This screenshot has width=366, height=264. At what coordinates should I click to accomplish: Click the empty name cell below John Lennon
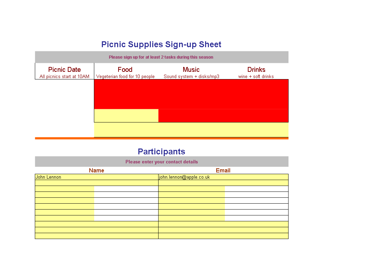click(x=97, y=183)
